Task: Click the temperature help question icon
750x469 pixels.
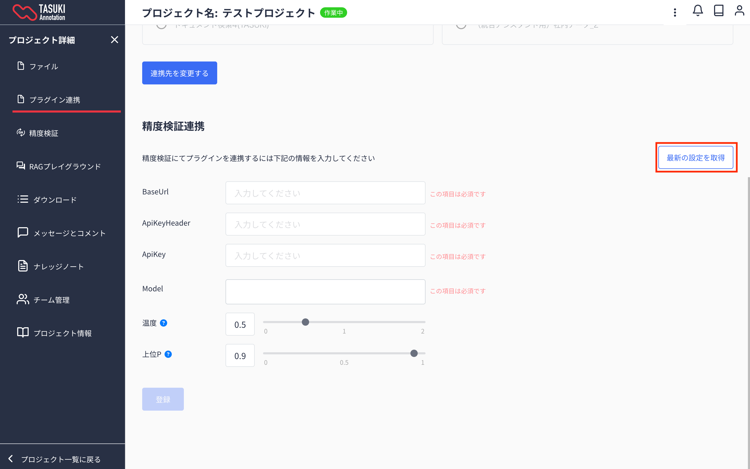Action: 163,323
